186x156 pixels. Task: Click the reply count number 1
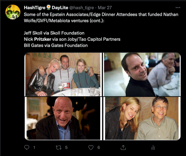(x=34, y=148)
